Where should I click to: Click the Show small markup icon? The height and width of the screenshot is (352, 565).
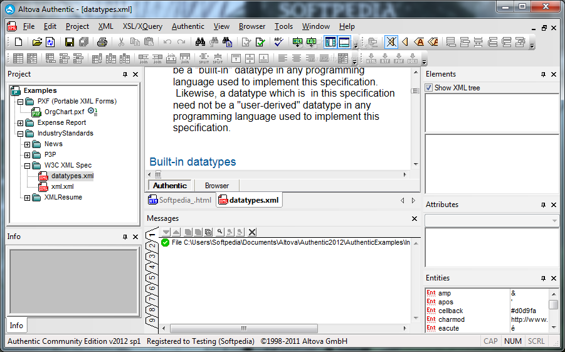pos(404,42)
